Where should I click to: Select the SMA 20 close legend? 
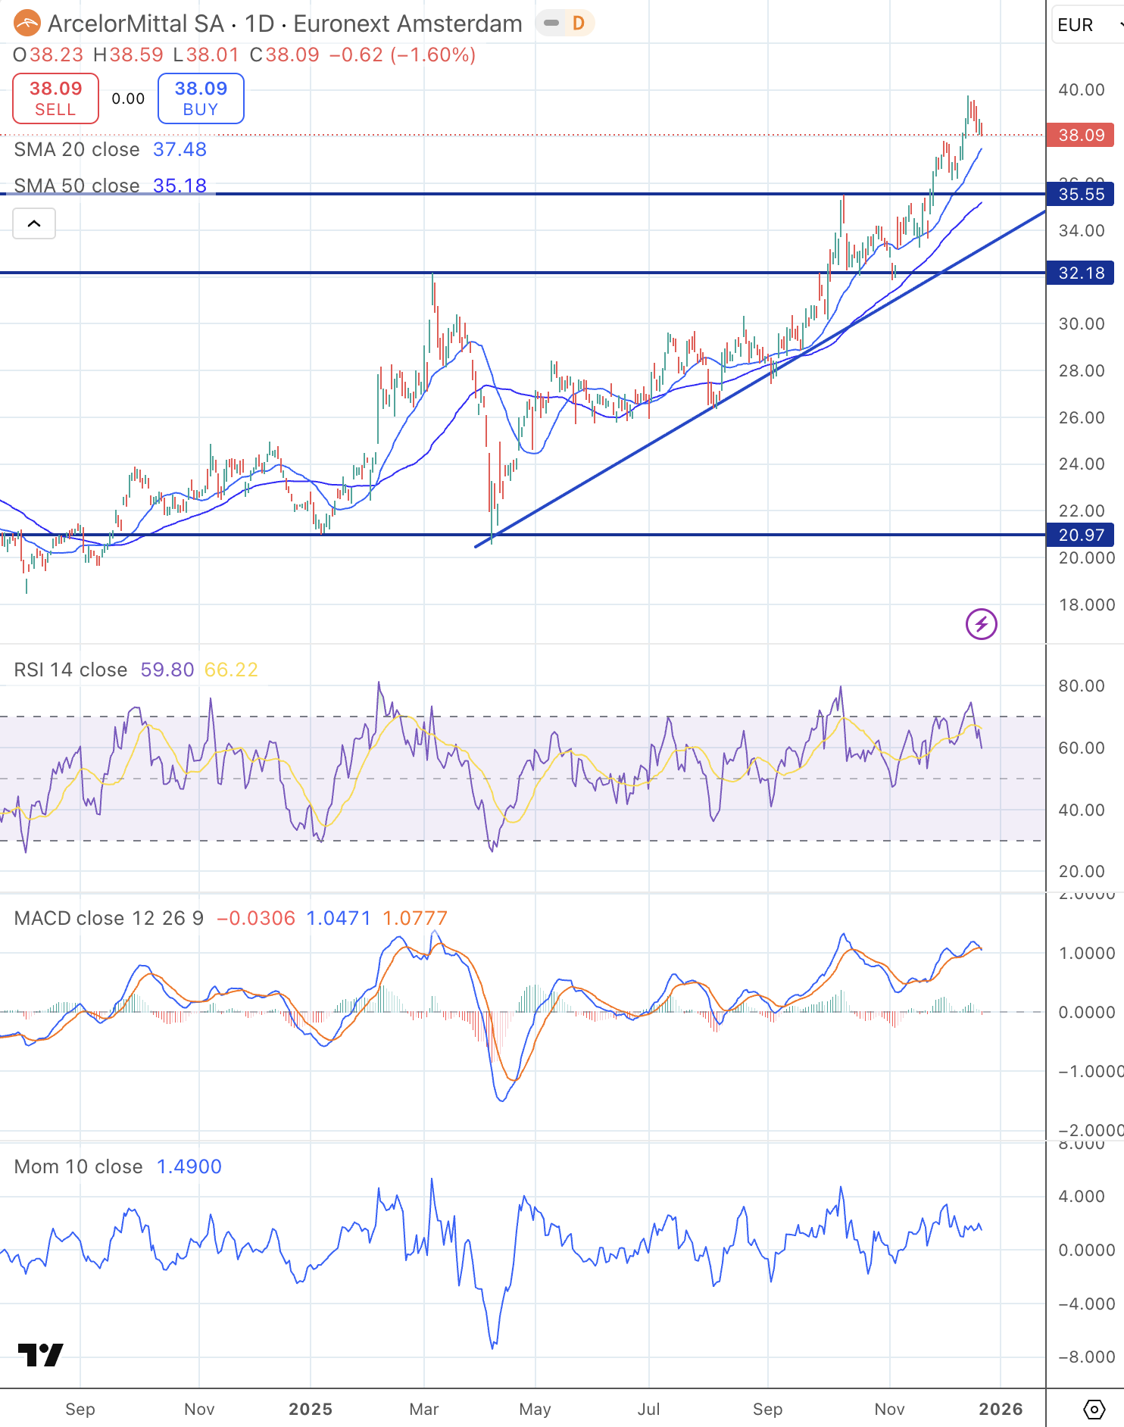tap(76, 149)
